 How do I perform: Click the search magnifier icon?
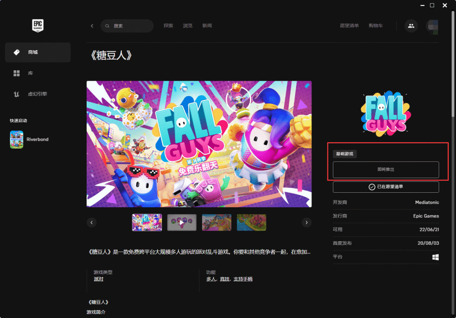(x=107, y=26)
